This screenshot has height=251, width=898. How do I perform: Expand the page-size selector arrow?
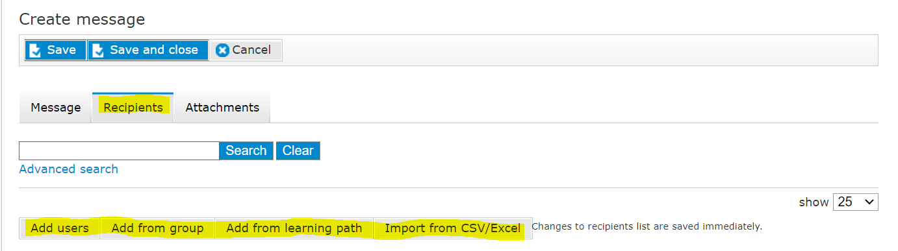[x=869, y=202]
